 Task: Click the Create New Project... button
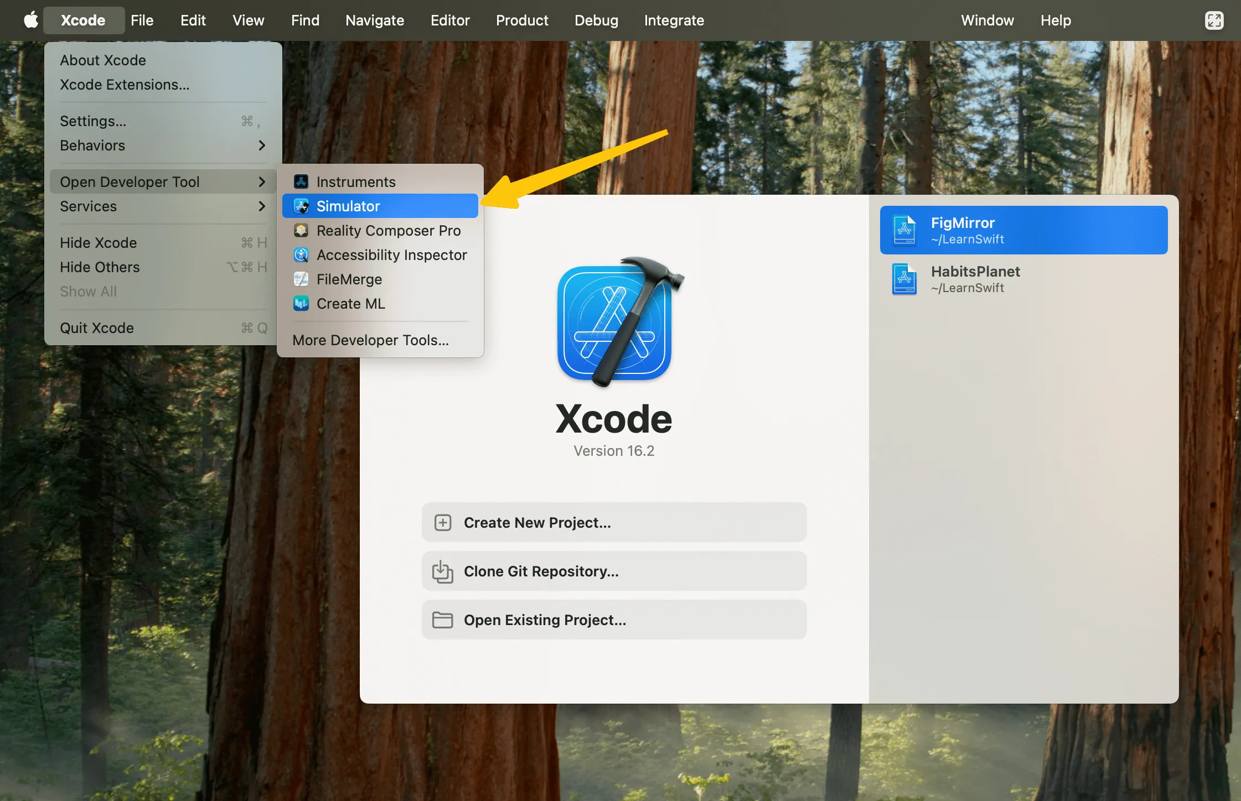[x=614, y=522]
